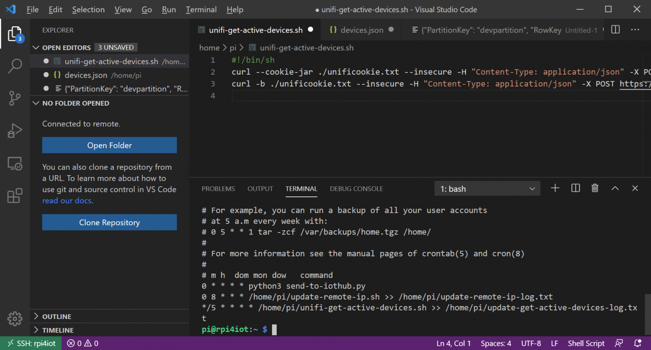
Task: Select the PartitionKey entry in Open Editors
Action: tap(110, 89)
